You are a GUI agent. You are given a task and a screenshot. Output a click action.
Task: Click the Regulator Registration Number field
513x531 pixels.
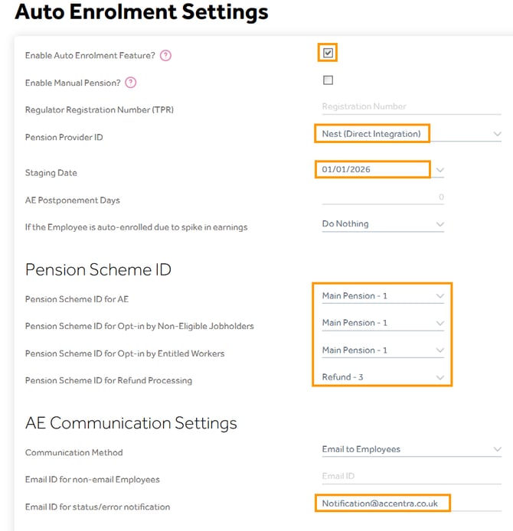[x=411, y=106]
